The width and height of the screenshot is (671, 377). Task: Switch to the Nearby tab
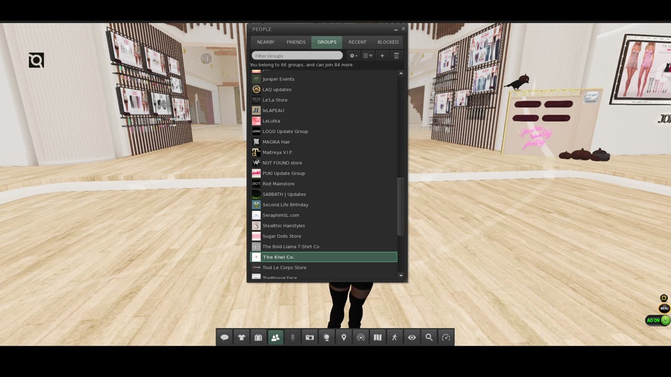coord(266,42)
